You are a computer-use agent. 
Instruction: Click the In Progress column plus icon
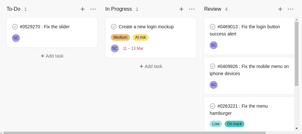click(181, 9)
